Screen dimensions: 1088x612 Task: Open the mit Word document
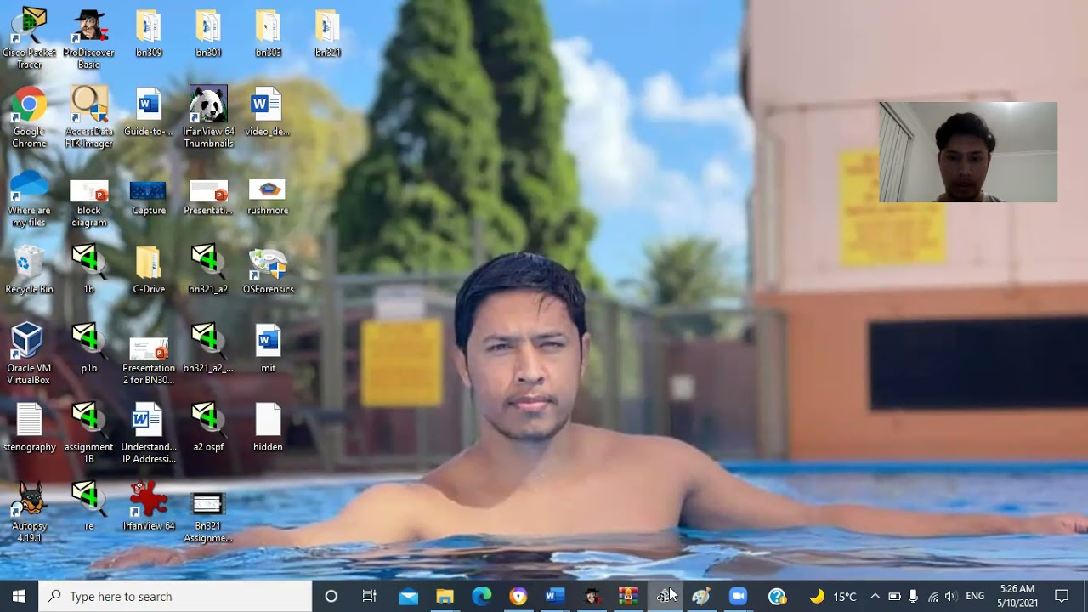268,348
